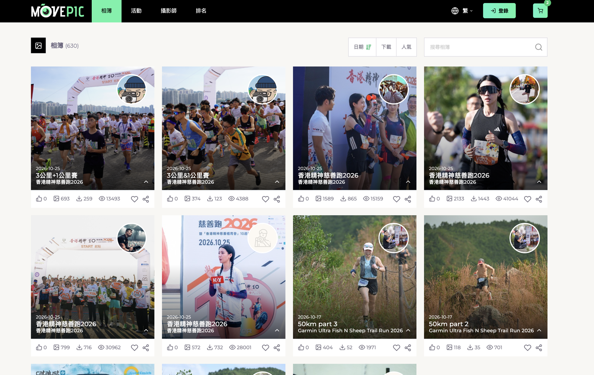Sort by 人氣 popularity
Screen dimensions: 594x375
point(407,47)
